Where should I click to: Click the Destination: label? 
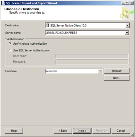coord(12,25)
